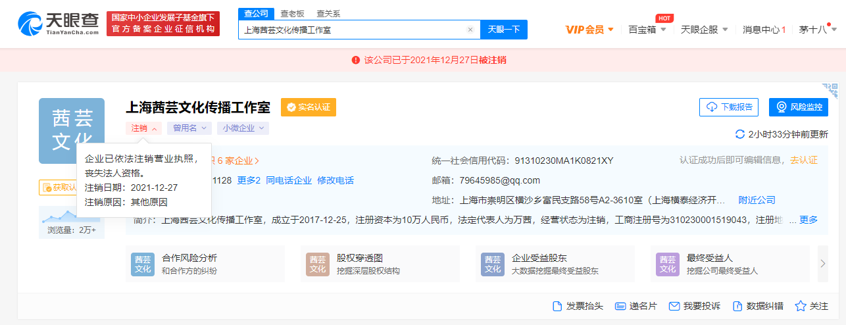Viewport: 846px width, 325px height.
Task: Click the 获取认证 badge under the logo
Action: (59, 187)
